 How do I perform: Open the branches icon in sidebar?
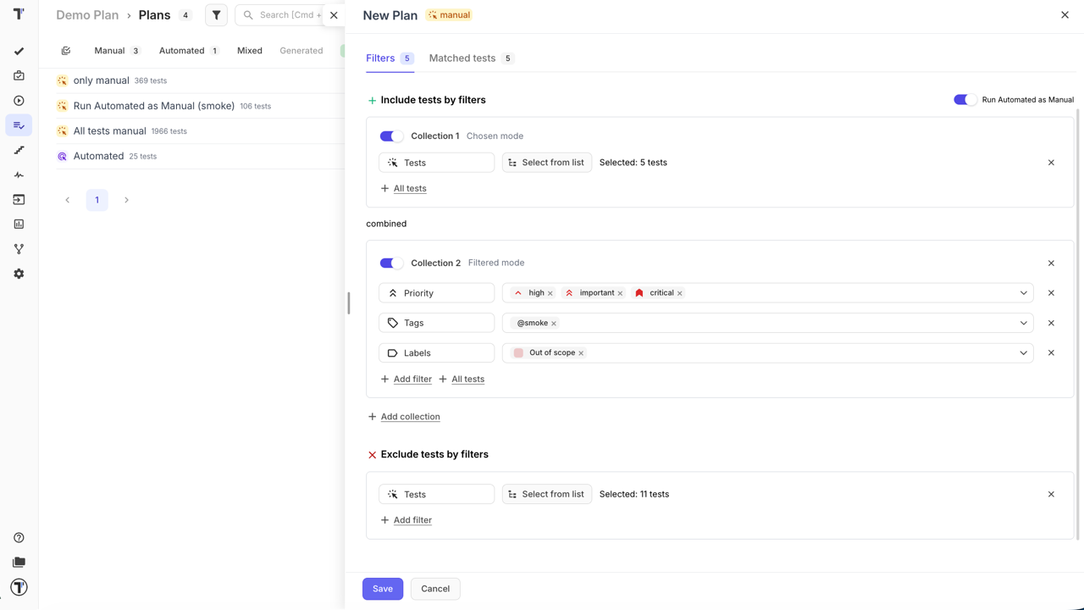coord(19,248)
